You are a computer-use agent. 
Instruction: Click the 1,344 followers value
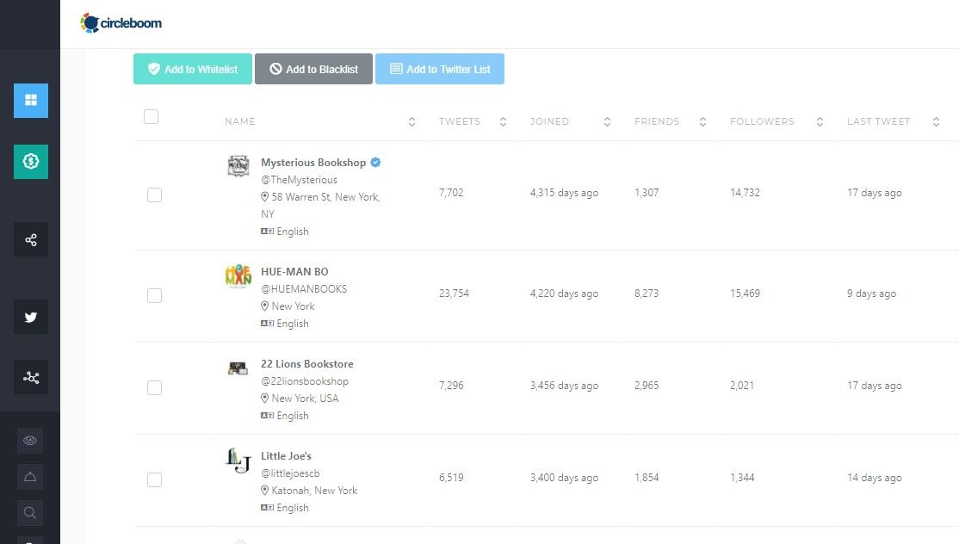tap(742, 478)
